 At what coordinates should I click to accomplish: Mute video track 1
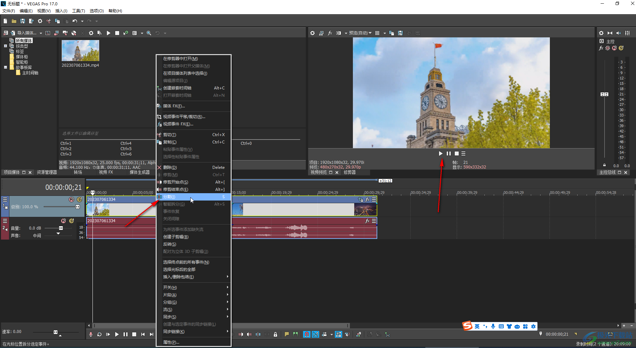click(71, 200)
